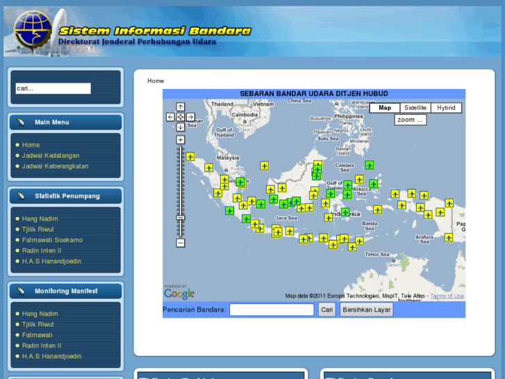Open the Home menu link
Image resolution: width=505 pixels, height=379 pixels.
coord(31,145)
